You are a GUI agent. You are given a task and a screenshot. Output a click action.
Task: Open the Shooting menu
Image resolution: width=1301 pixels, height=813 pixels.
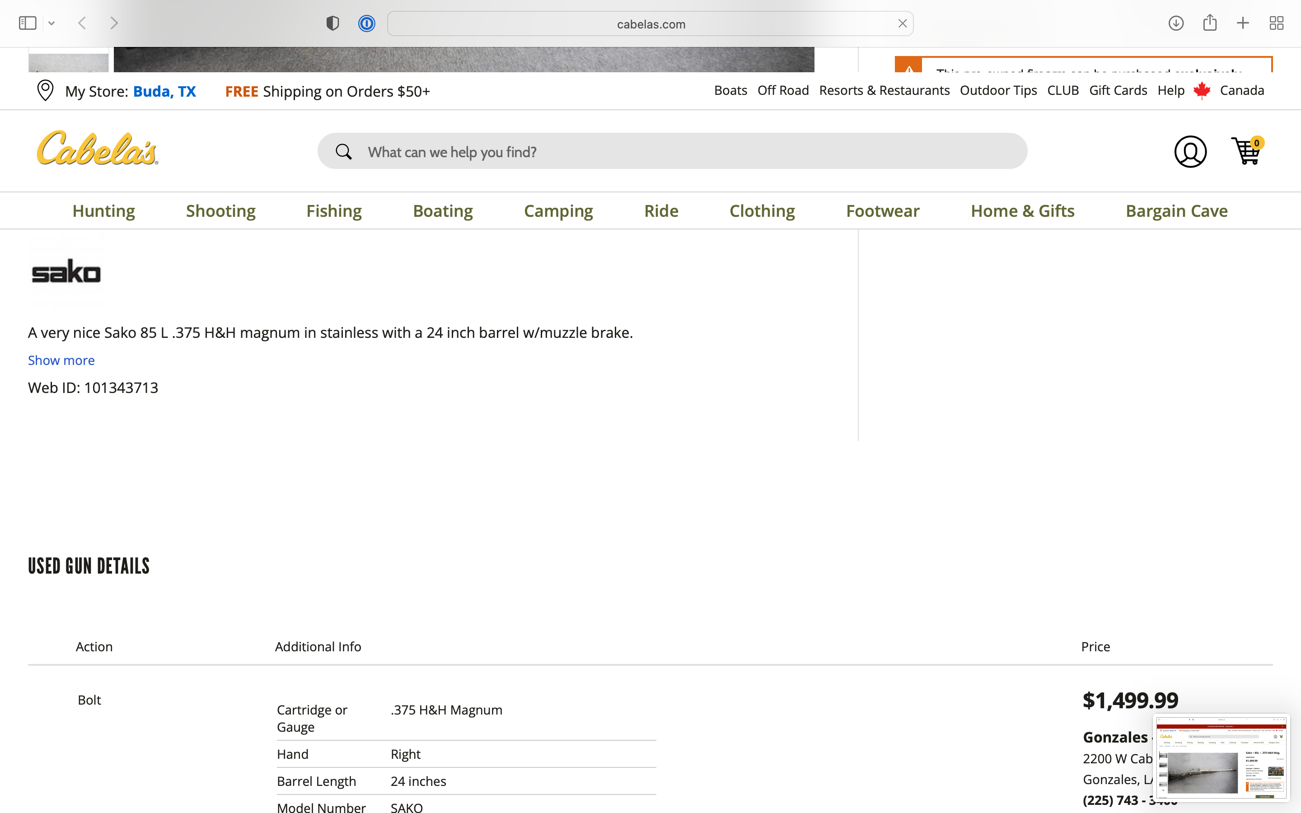click(x=221, y=211)
